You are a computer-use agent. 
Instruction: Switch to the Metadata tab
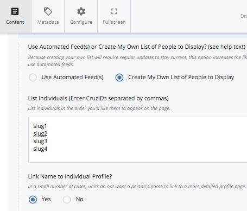tap(48, 16)
